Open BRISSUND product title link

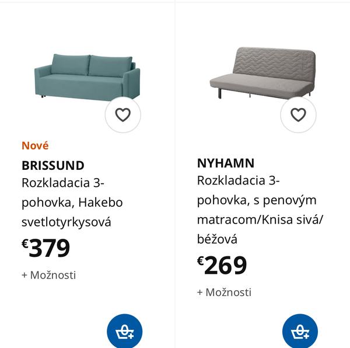(x=53, y=165)
